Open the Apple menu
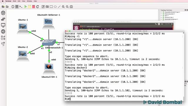Screen dimensions: 188x106 pos(3,1)
